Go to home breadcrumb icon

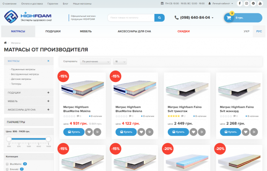[x=5, y=43]
